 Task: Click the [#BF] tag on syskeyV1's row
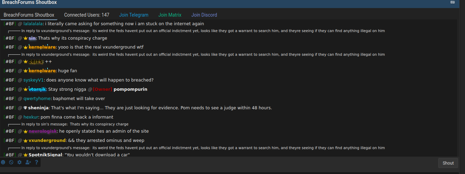click(10, 80)
